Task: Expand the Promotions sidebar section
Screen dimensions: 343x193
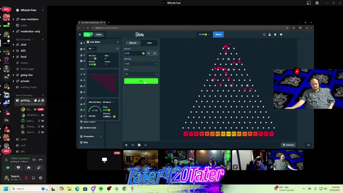Action: click(91, 136)
